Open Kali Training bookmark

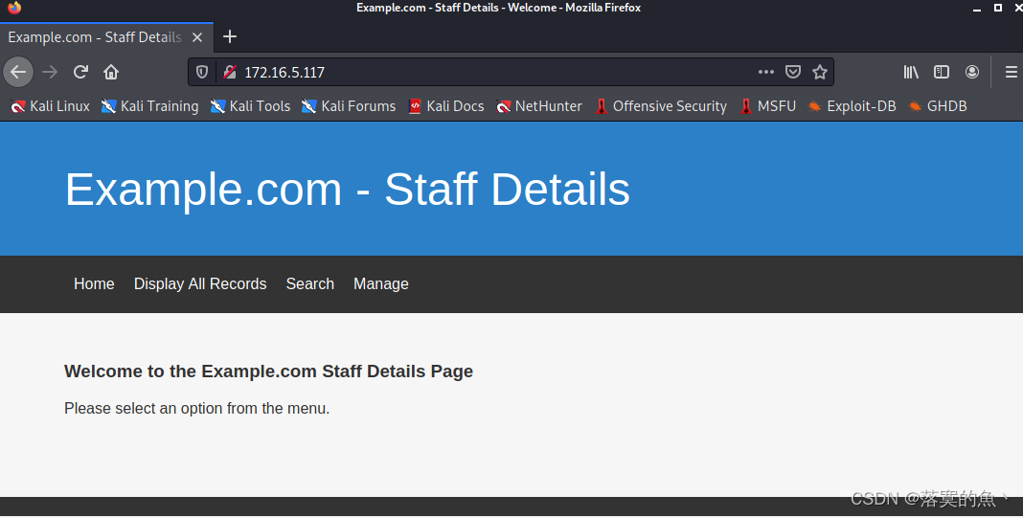point(150,106)
